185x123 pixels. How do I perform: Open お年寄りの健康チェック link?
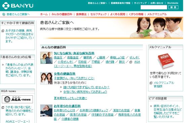pos(94,110)
